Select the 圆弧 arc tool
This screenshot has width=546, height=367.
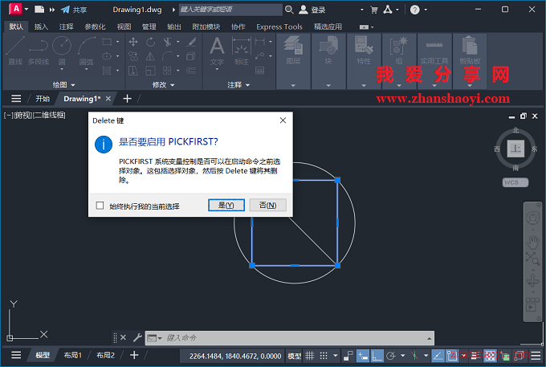[87, 49]
